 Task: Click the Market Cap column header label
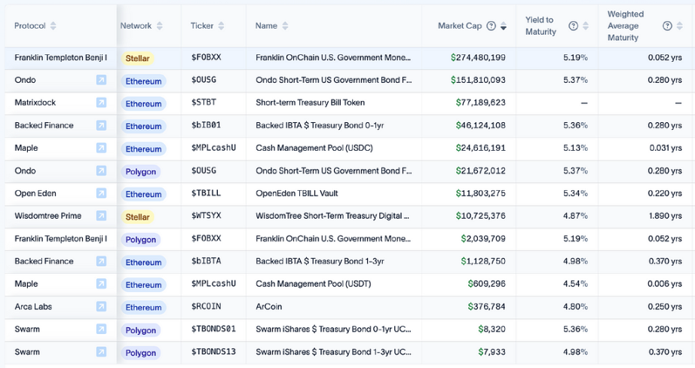(460, 26)
